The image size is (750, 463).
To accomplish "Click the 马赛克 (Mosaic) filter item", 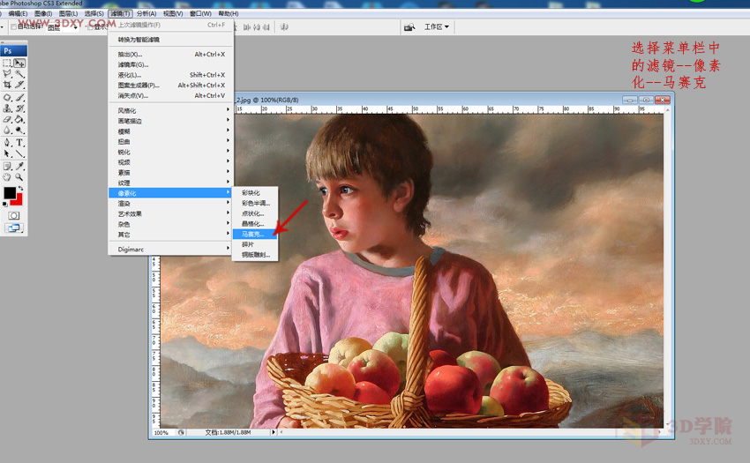I will [252, 235].
